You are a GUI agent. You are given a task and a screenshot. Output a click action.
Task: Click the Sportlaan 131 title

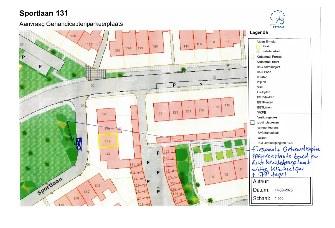tap(44, 13)
